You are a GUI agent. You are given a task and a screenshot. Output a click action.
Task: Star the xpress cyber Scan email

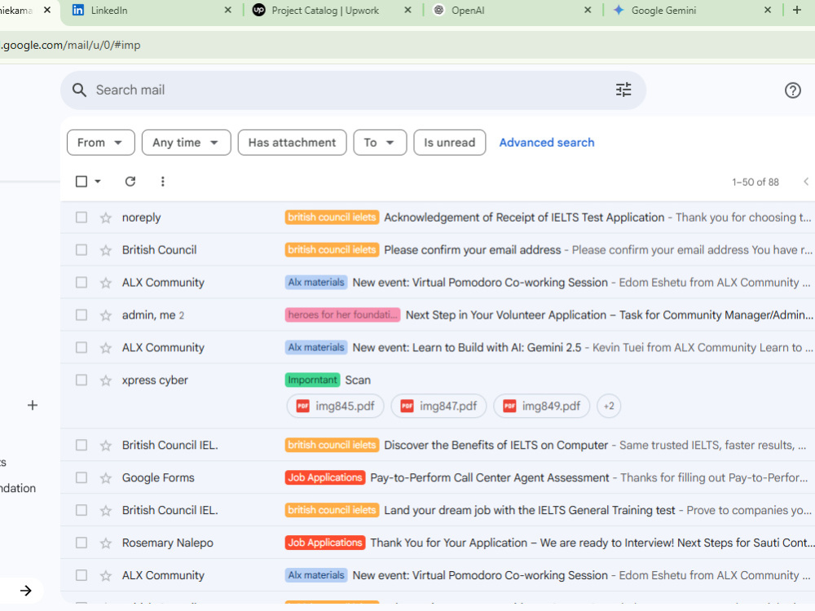pos(106,380)
